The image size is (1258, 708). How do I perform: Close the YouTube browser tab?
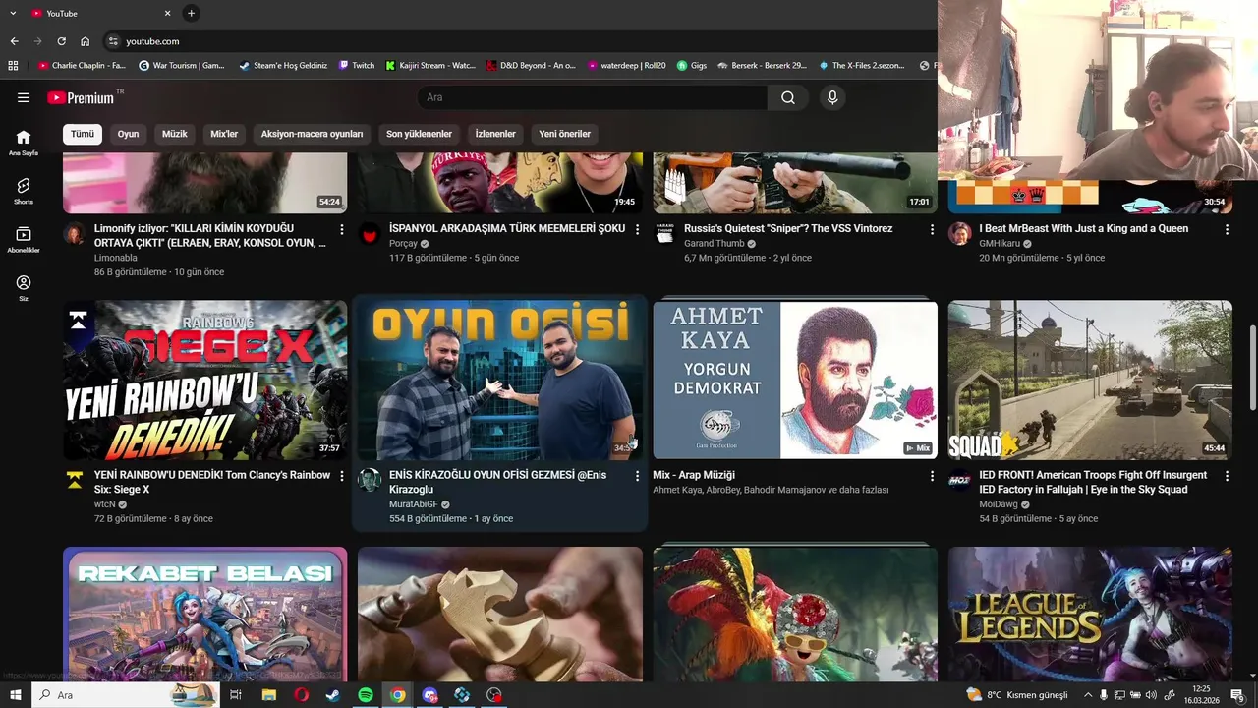pyautogui.click(x=167, y=13)
